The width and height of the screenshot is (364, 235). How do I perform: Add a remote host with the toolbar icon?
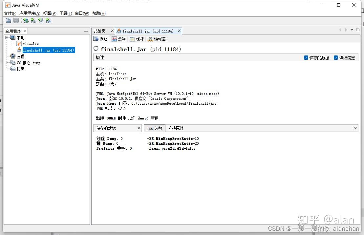[x=26, y=20]
